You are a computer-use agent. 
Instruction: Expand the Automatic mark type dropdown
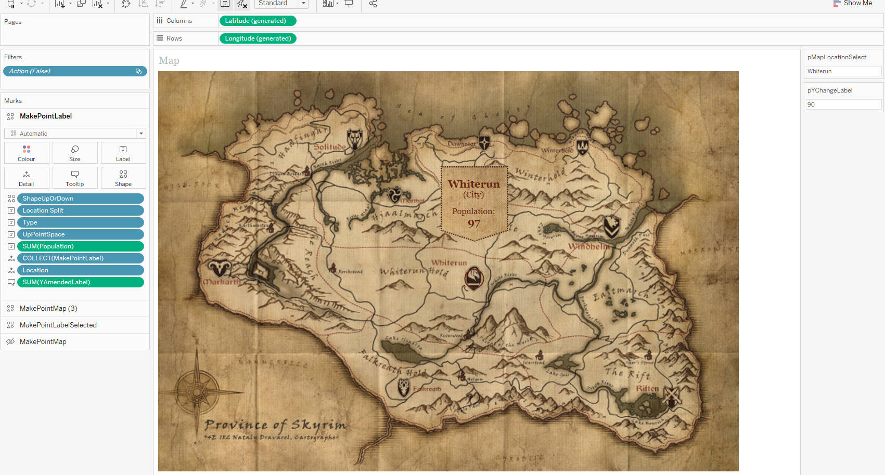tap(140, 134)
